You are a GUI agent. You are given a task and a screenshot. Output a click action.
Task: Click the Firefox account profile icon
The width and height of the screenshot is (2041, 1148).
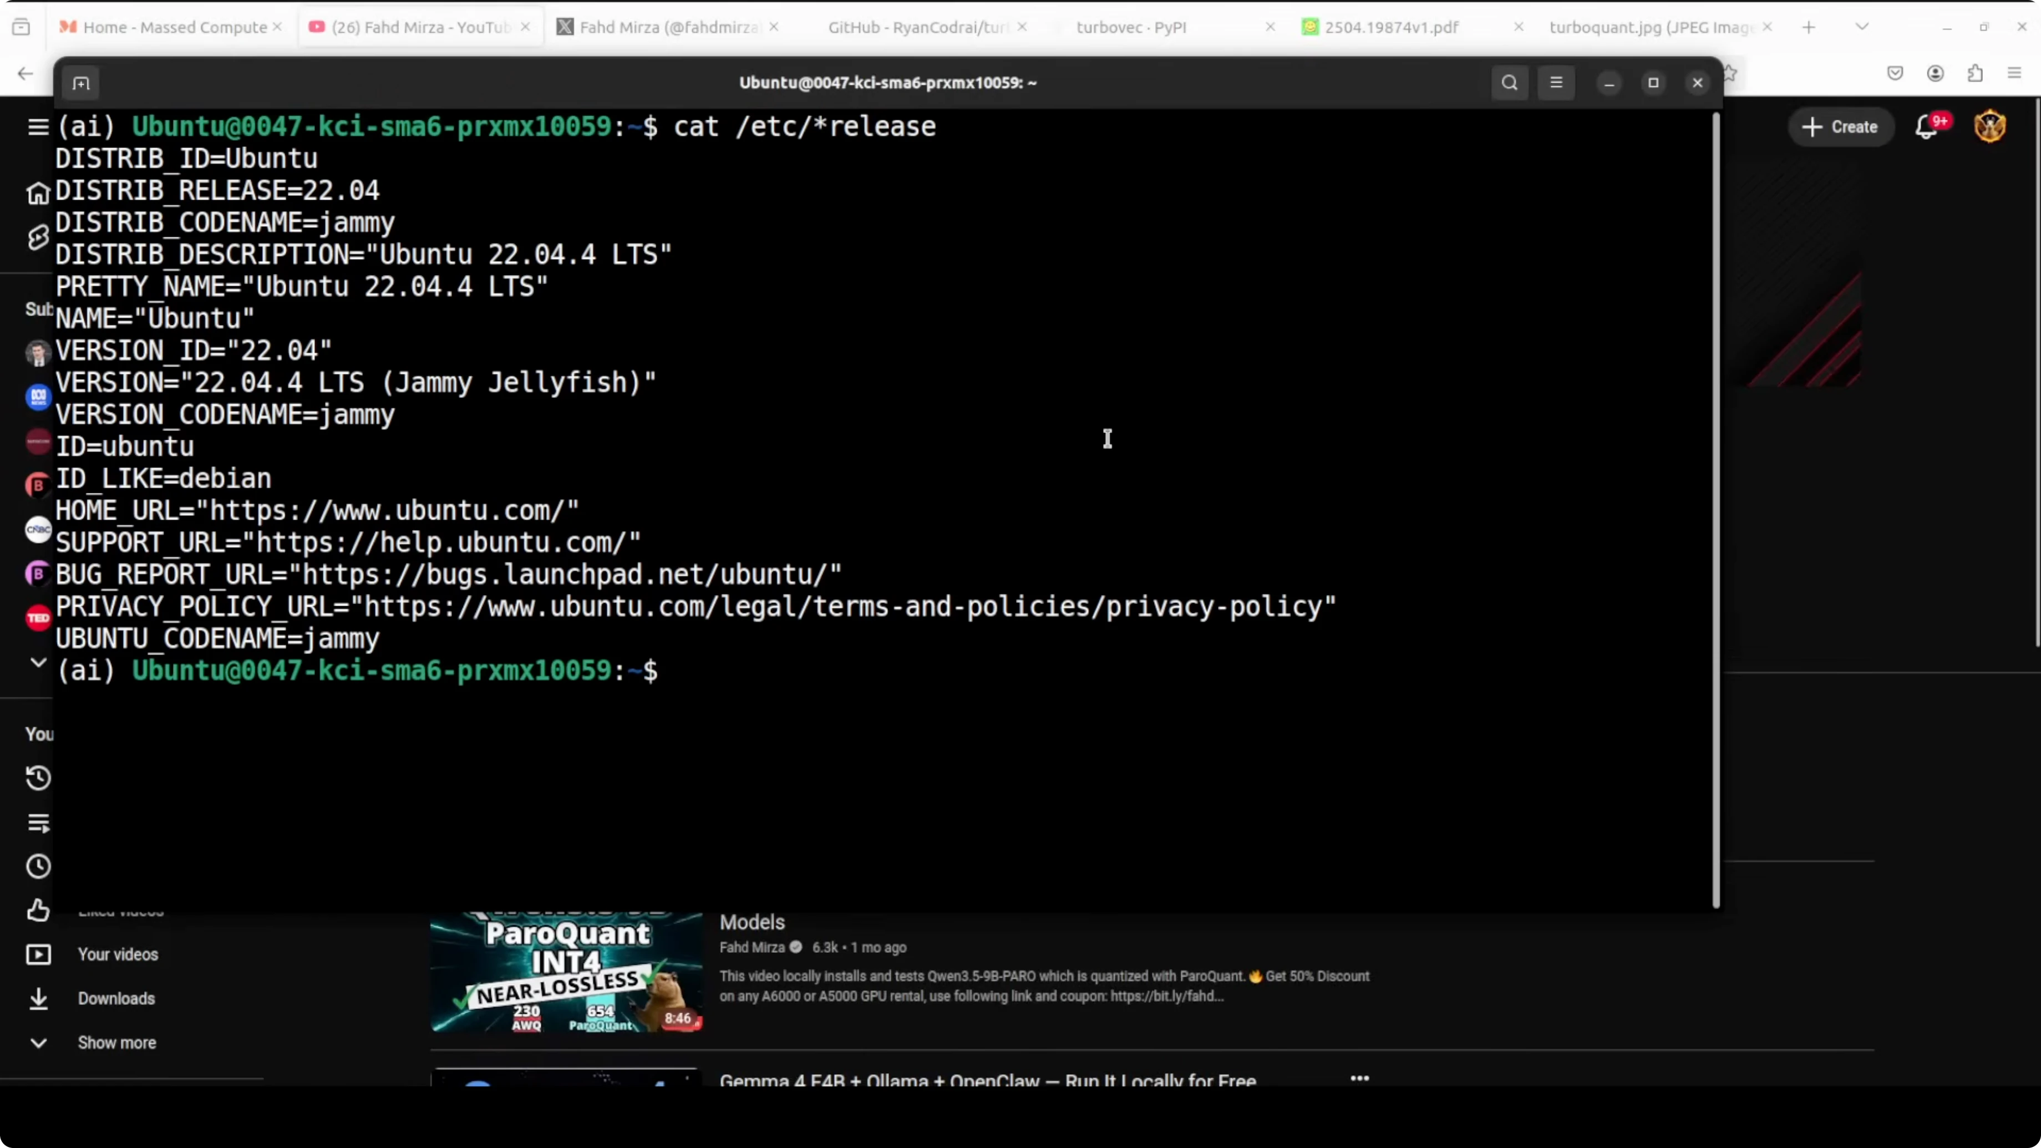tap(1936, 74)
